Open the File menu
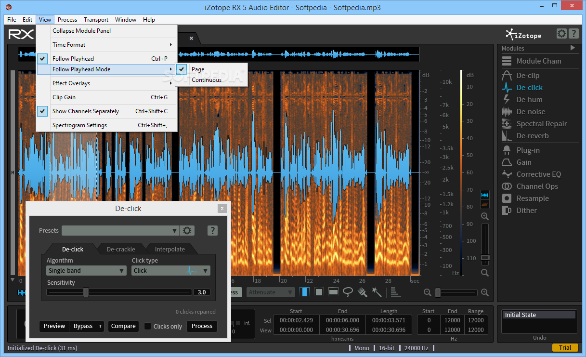586x357 pixels. (12, 20)
